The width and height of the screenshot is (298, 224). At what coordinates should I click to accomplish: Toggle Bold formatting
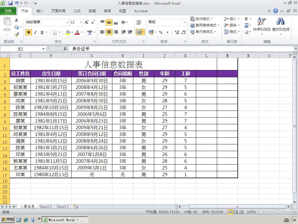click(29, 32)
